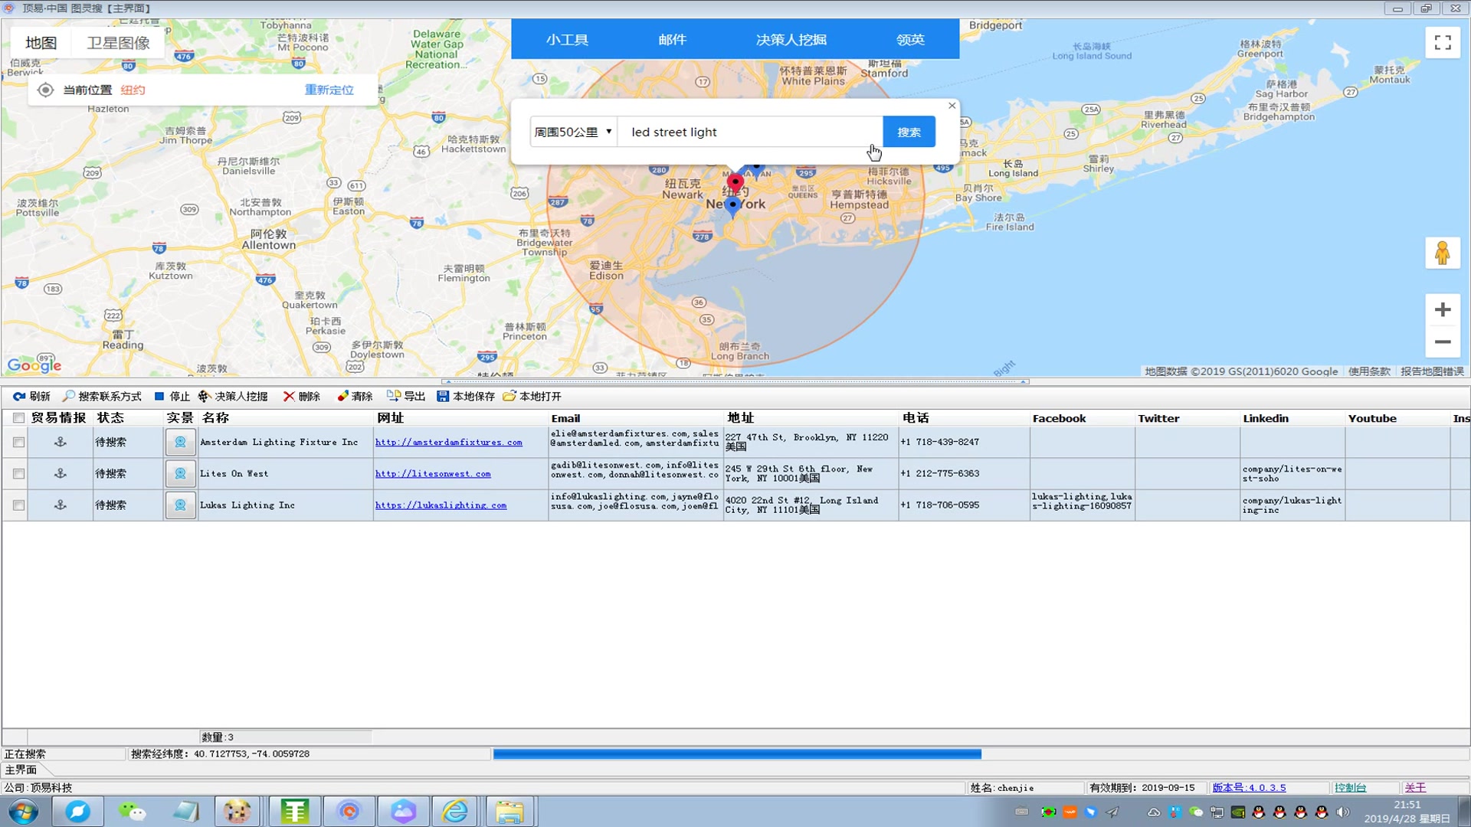Open street view for Amsterdam Lighting Fixture
Viewport: 1471px width, 827px height.
pos(180,442)
